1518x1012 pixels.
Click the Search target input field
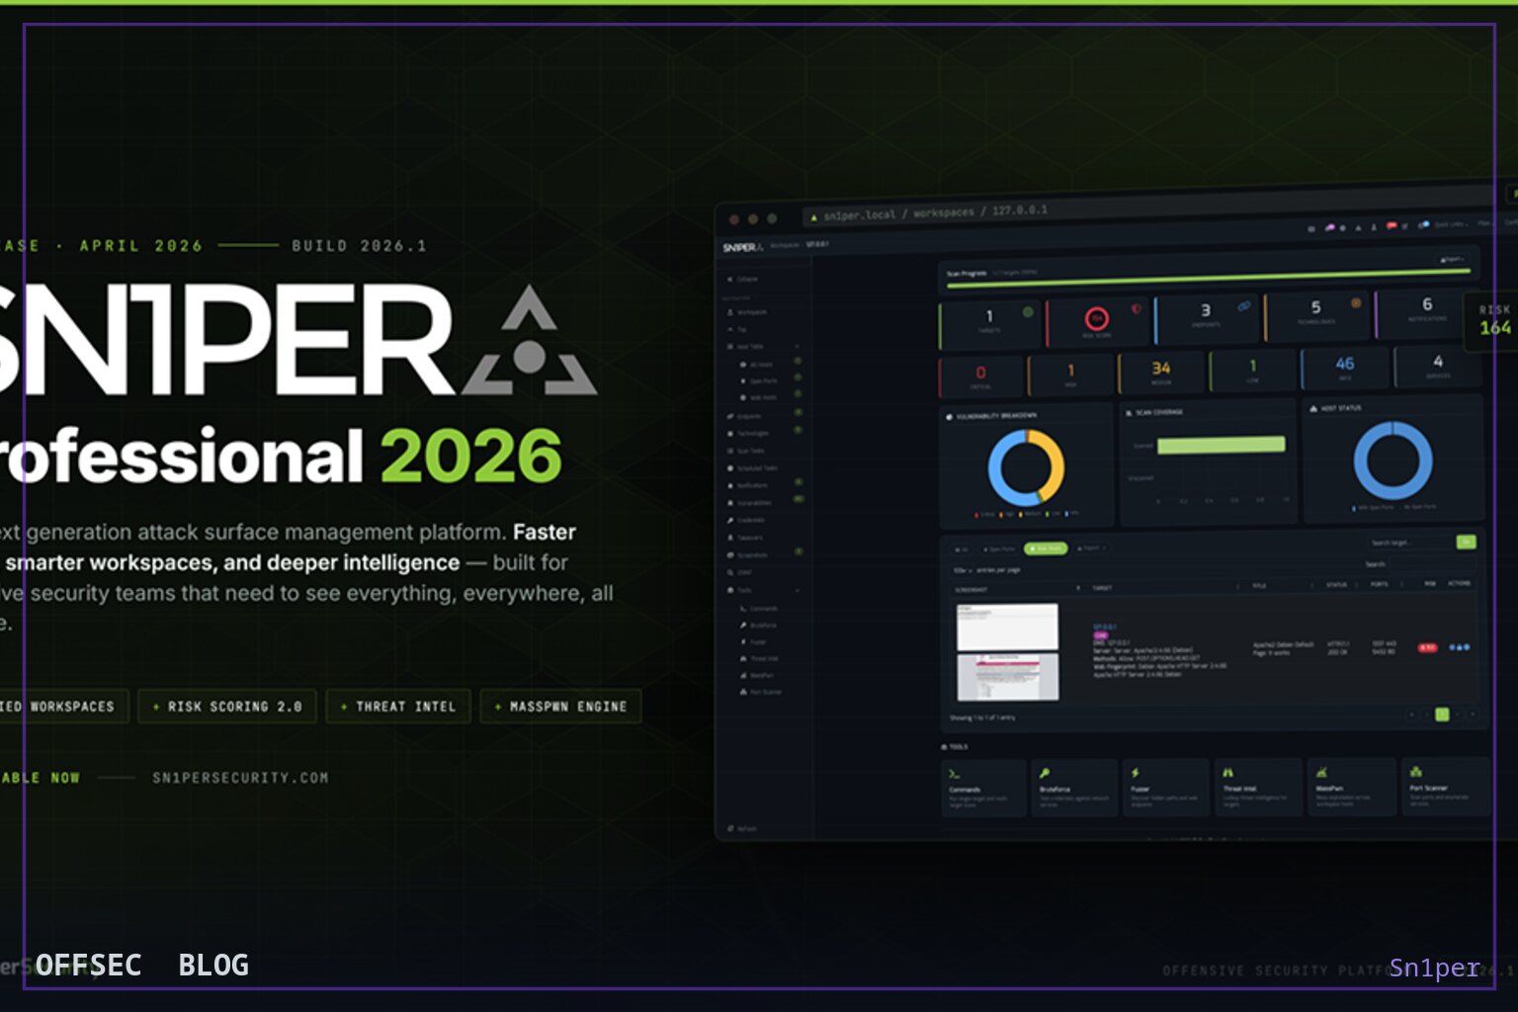[1410, 543]
